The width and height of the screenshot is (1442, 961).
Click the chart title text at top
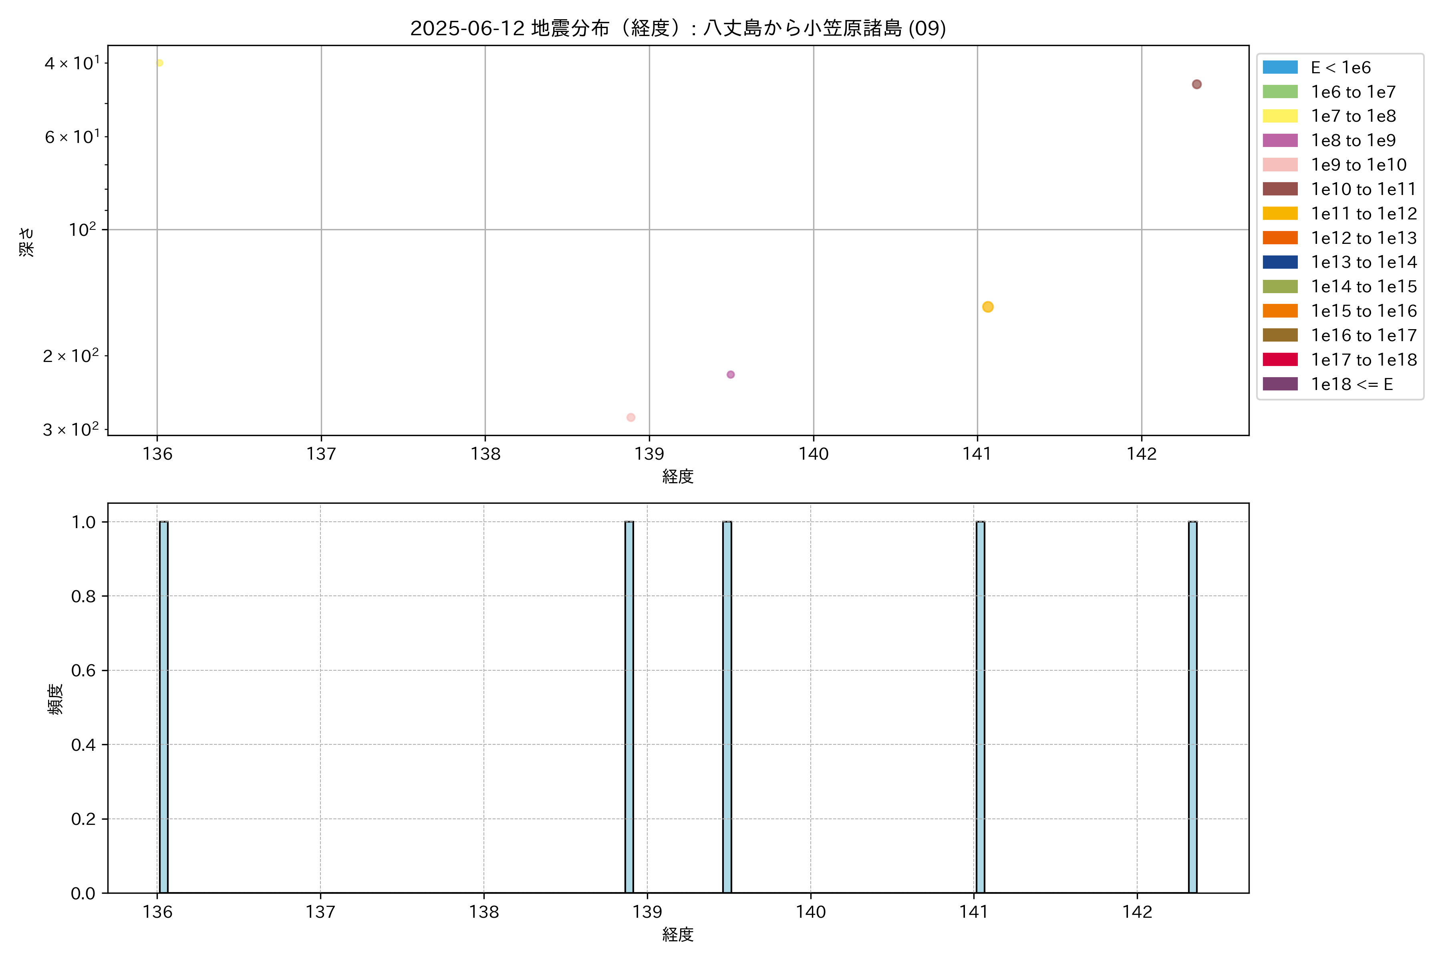point(677,28)
